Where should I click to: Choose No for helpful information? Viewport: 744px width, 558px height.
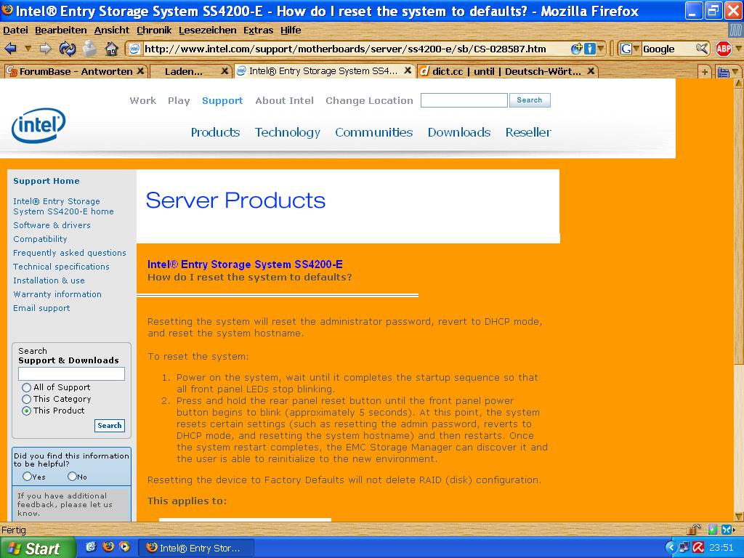coord(72,477)
